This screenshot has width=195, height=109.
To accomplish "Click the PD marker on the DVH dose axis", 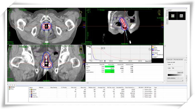I will point(105,61).
